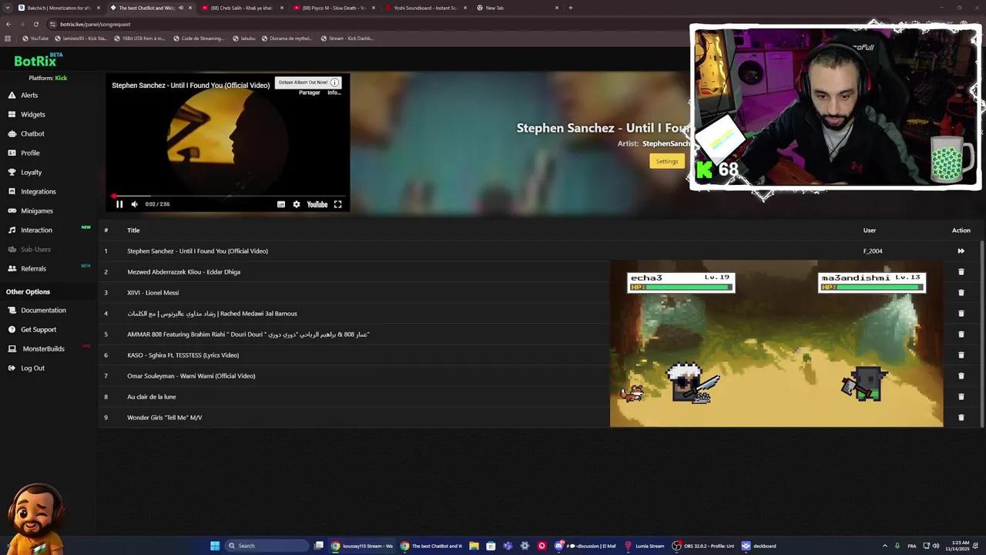Click the video info circle icon
This screenshot has height=555, width=986.
point(334,82)
